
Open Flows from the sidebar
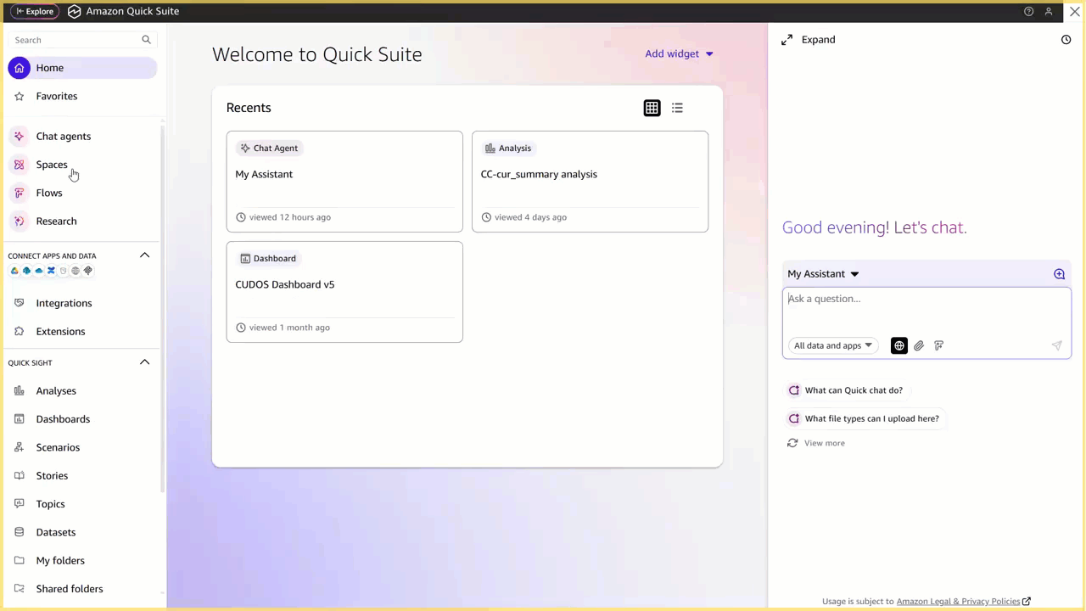coord(48,193)
